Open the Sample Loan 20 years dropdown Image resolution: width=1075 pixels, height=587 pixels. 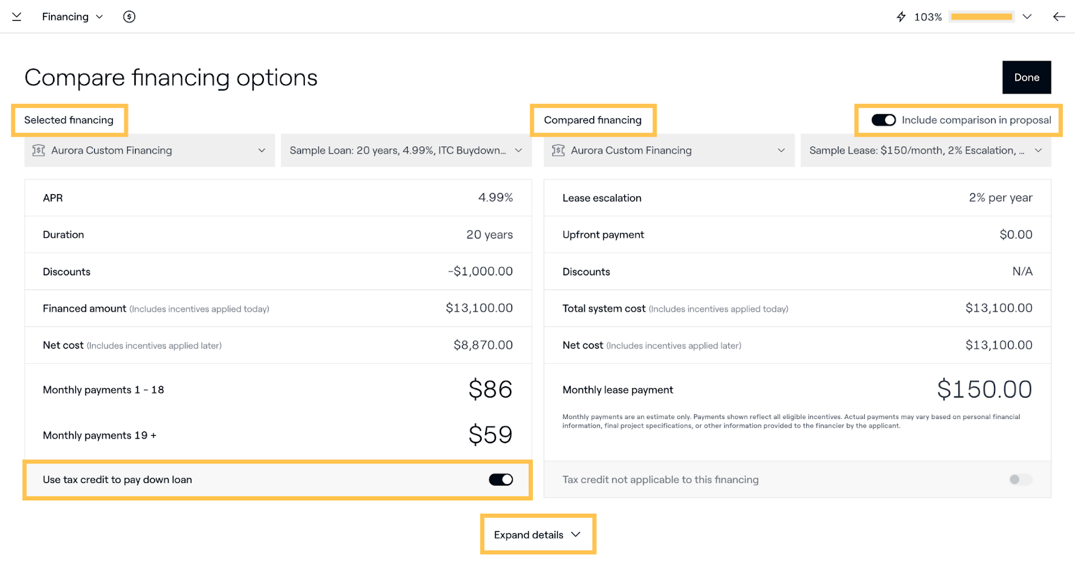tap(406, 150)
